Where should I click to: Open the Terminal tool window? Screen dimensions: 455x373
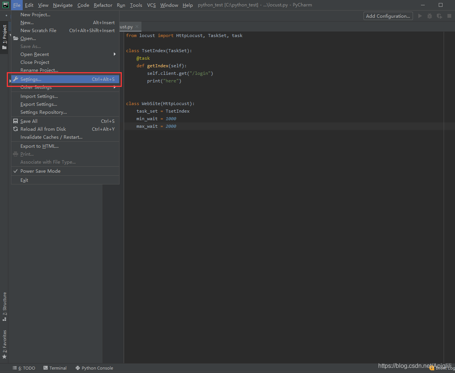coord(55,368)
